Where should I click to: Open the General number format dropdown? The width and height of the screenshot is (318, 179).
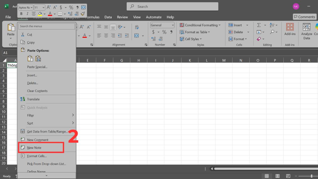click(x=162, y=25)
